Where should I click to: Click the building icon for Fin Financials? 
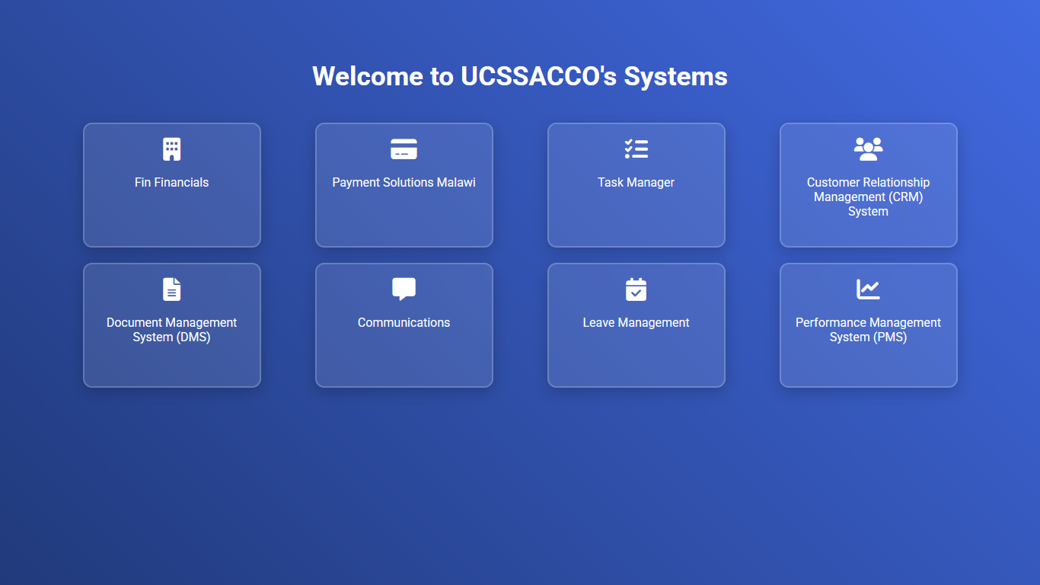coord(172,149)
